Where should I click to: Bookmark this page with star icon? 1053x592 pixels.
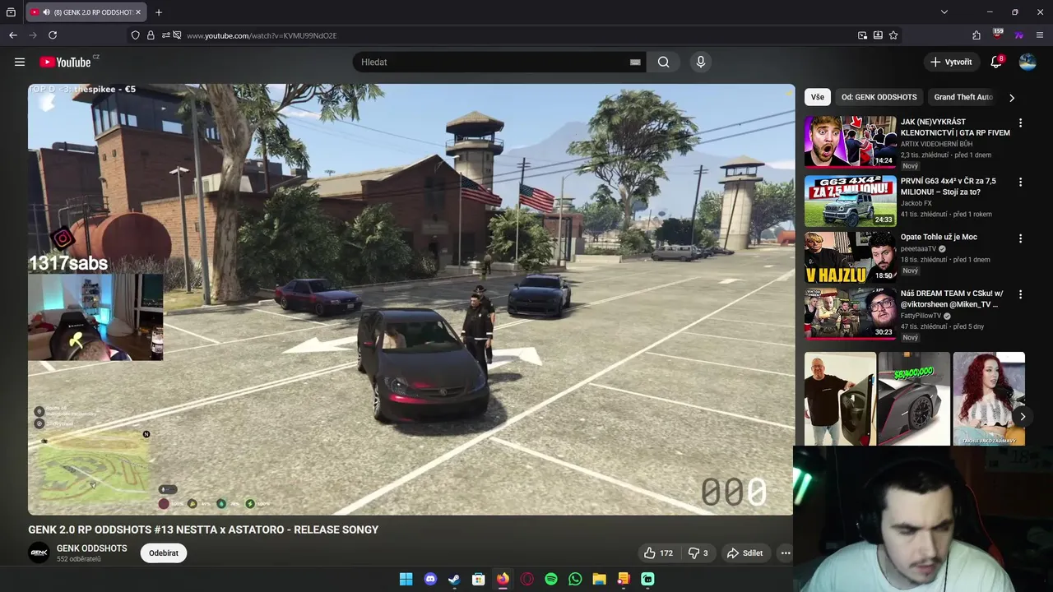pyautogui.click(x=893, y=35)
